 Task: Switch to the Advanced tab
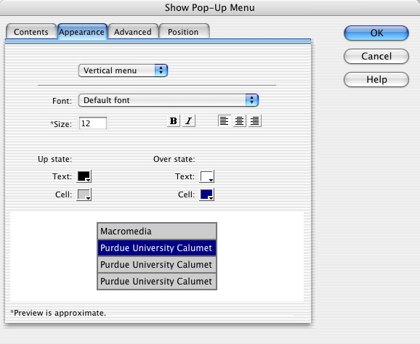[133, 32]
